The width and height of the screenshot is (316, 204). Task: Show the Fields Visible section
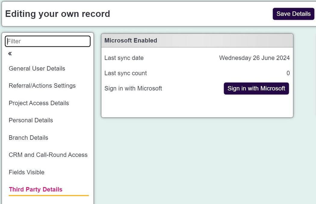pos(26,172)
